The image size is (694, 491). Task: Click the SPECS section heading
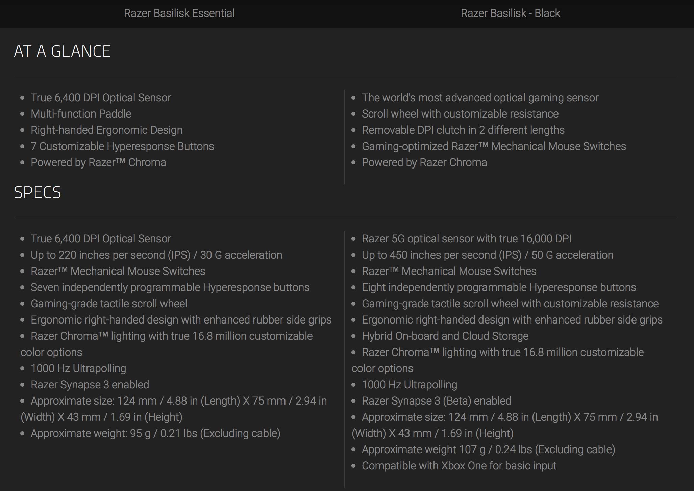tap(38, 192)
